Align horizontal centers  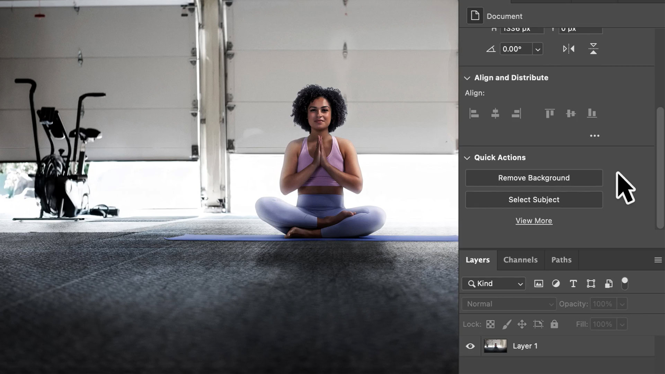[495, 113]
